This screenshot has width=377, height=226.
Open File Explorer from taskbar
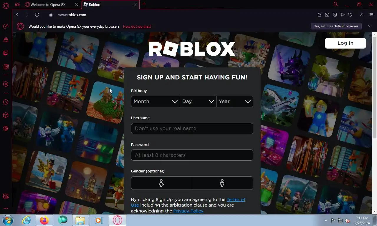[80, 220]
